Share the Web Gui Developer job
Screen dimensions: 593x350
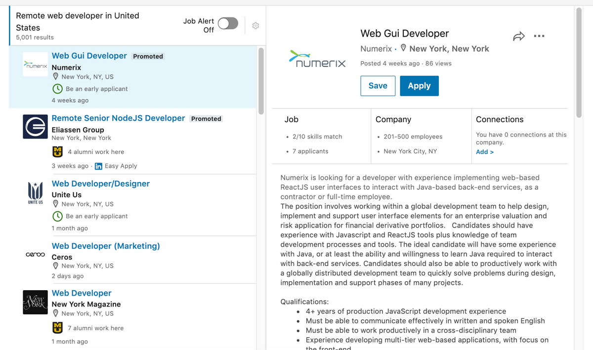518,36
